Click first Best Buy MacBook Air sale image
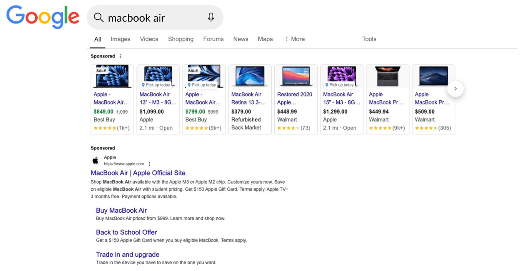Image resolution: width=520 pixels, height=271 pixels. click(112, 77)
